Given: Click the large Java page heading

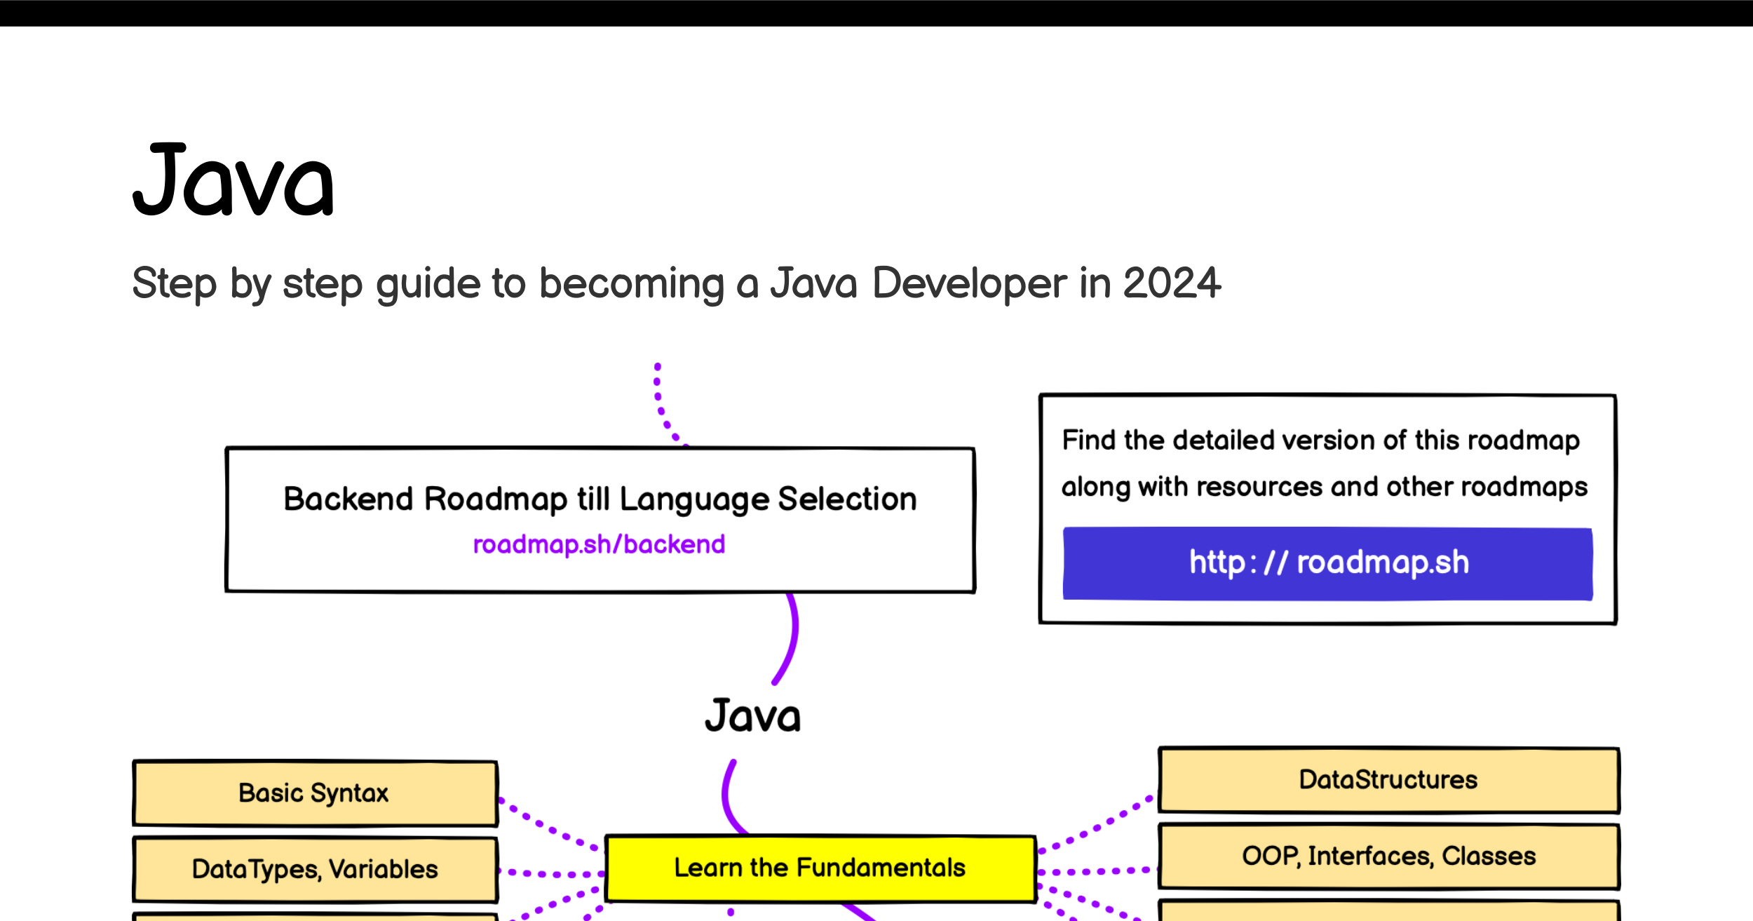Looking at the screenshot, I should click(233, 180).
